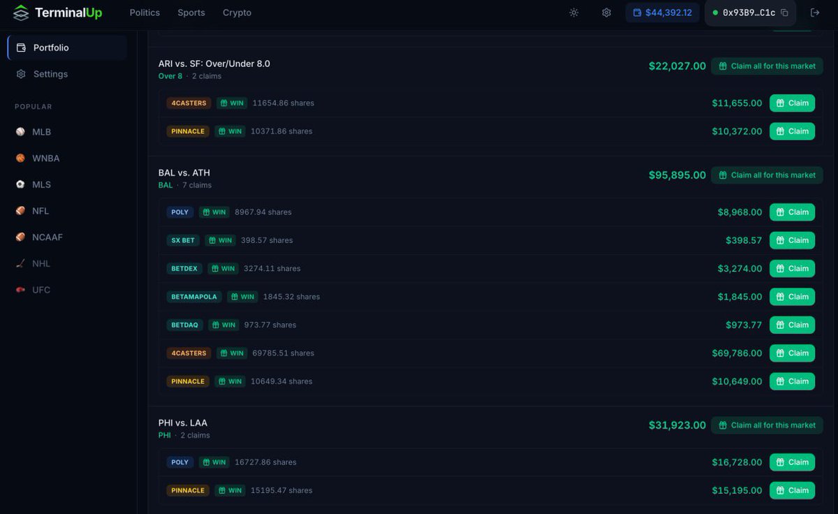
Task: Select Portfolio in the sidebar
Action: [x=67, y=47]
